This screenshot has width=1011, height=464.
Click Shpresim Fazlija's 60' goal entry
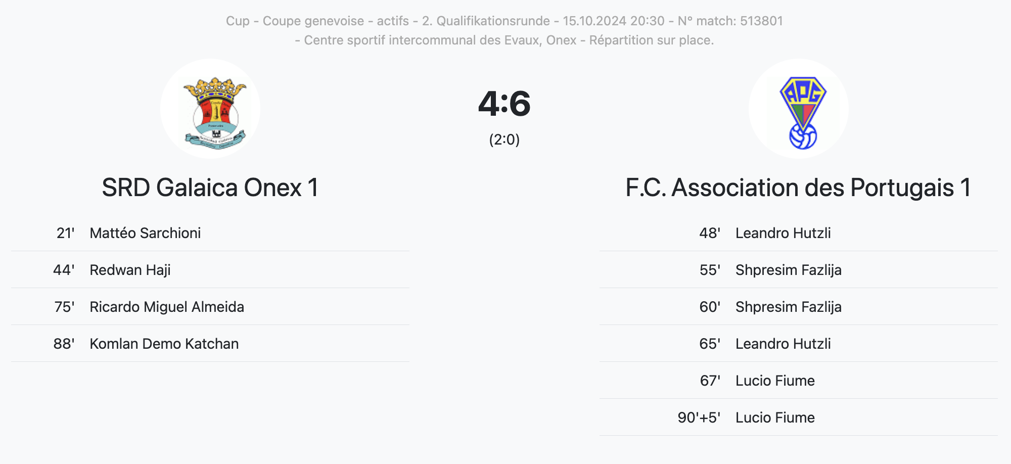[x=788, y=307]
